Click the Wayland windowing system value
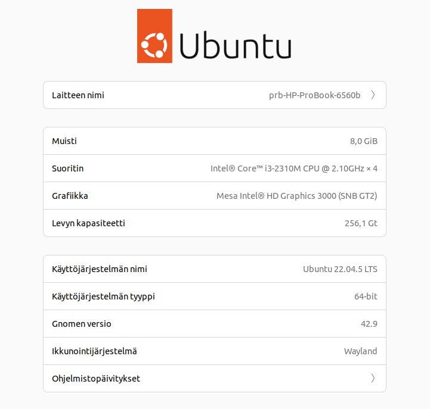 click(x=360, y=351)
